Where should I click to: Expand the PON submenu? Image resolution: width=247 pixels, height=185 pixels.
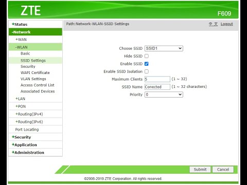21,106
